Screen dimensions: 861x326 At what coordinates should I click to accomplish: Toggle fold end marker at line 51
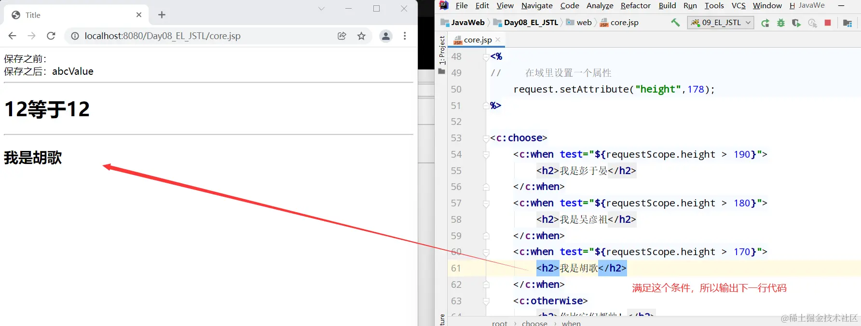(486, 106)
